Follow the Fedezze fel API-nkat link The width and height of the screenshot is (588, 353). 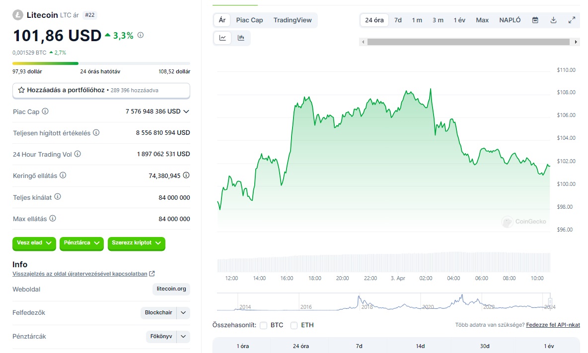click(553, 325)
